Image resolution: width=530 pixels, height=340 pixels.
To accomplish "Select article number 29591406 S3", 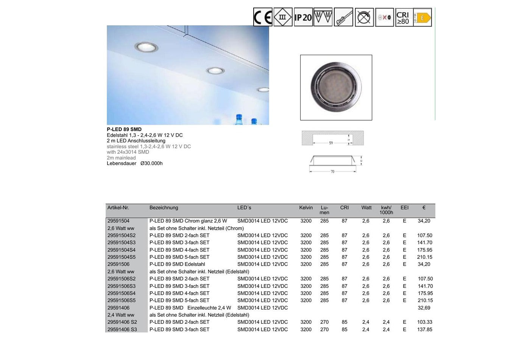I will (x=122, y=330).
